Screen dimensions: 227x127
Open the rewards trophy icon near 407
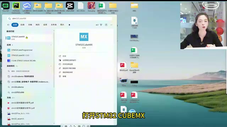click(x=101, y=25)
